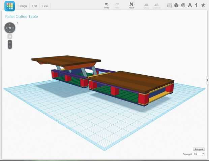Open the geometric box shapes icon

pos(176,5)
